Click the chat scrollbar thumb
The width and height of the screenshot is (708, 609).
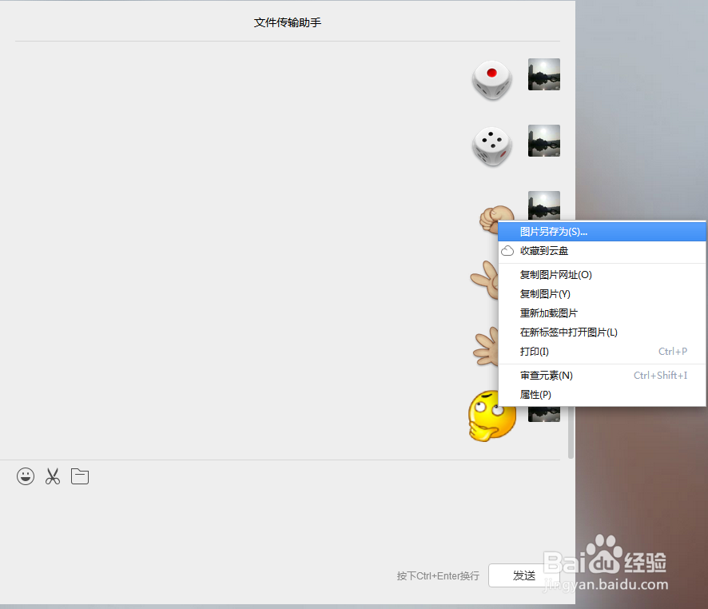pyautogui.click(x=571, y=432)
